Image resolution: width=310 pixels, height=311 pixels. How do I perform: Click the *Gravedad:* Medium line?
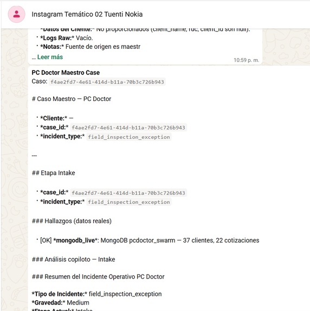[x=60, y=303]
